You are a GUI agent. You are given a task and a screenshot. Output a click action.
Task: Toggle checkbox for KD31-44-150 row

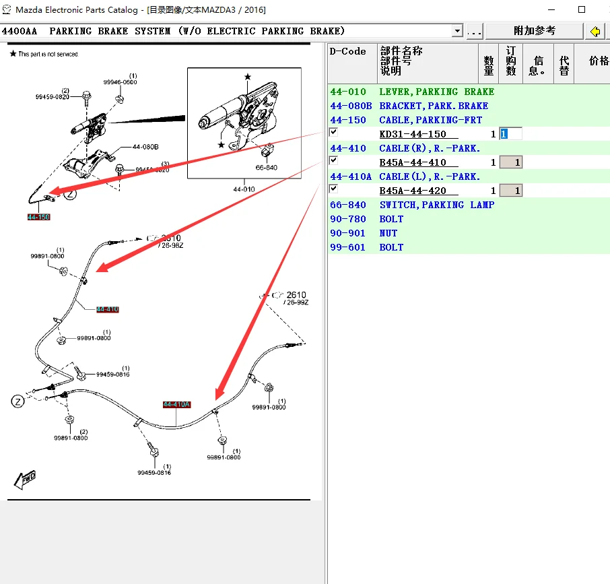[x=333, y=132]
